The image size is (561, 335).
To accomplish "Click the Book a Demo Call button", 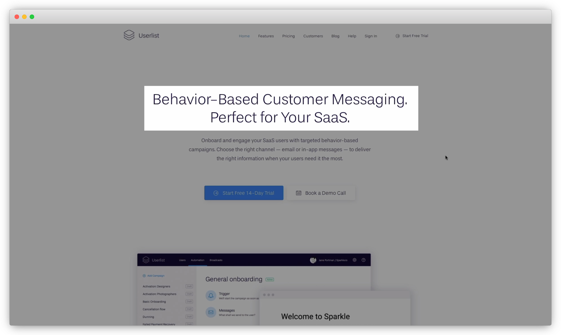I will 321,193.
